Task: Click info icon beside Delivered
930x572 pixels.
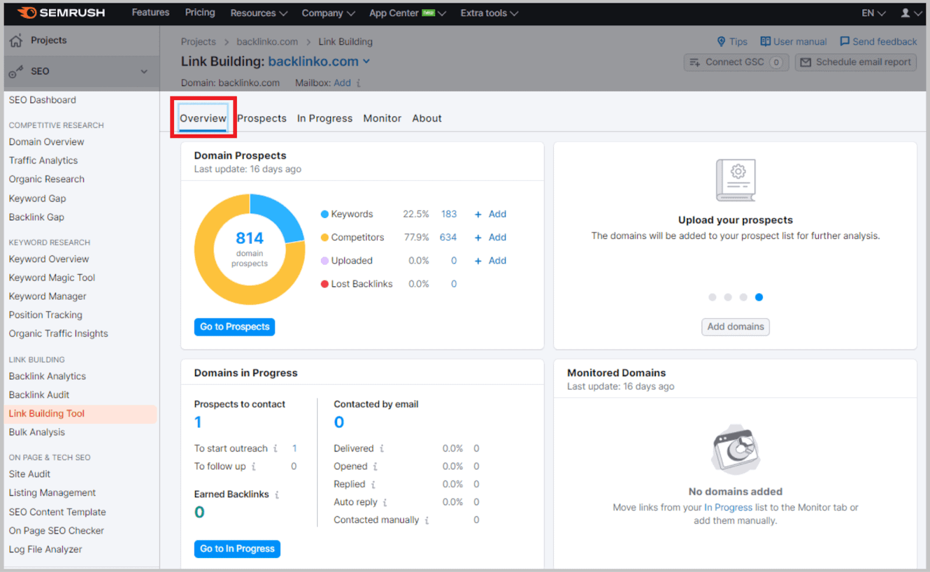Action: [382, 448]
